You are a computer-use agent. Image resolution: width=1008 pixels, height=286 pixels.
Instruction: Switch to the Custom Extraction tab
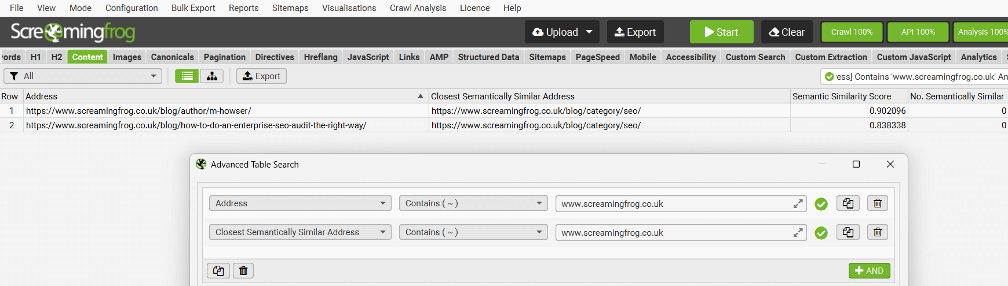click(x=831, y=57)
